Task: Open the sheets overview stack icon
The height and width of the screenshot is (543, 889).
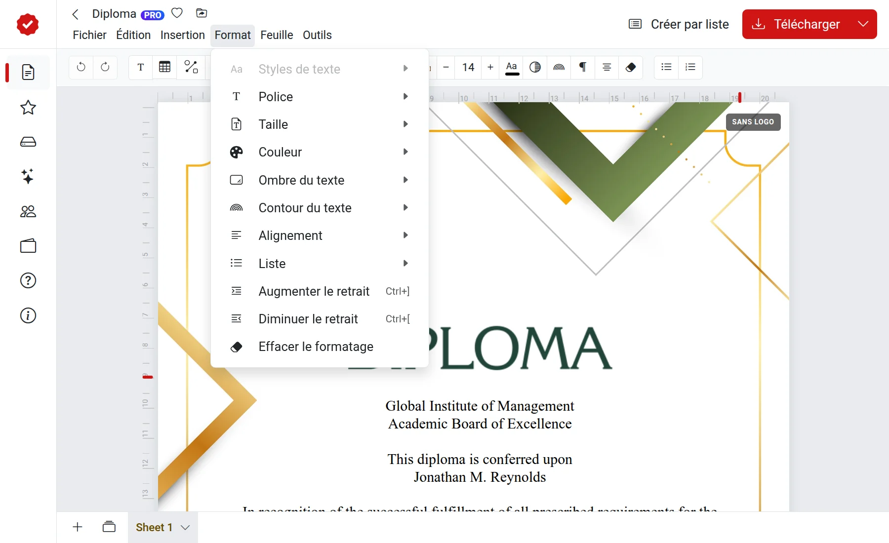Action: [x=109, y=527]
